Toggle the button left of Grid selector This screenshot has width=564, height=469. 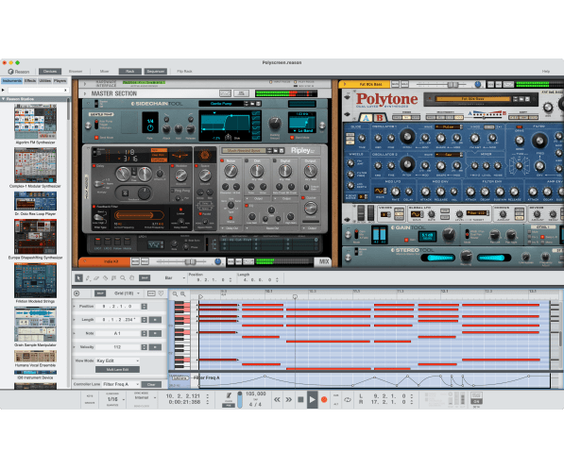(100, 293)
